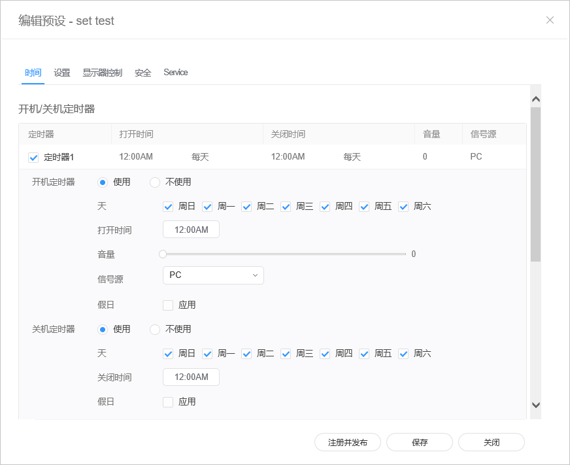Open the 打开时间 12:00AM time picker
This screenshot has height=465, width=570.
(191, 230)
